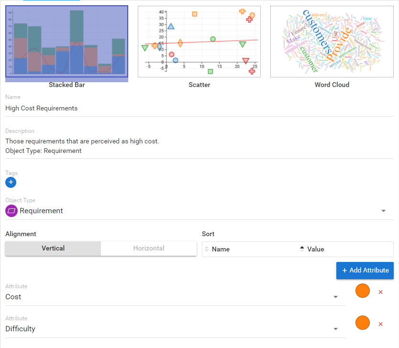
Task: Switch alignment to Horizontal
Action: pos(149,249)
